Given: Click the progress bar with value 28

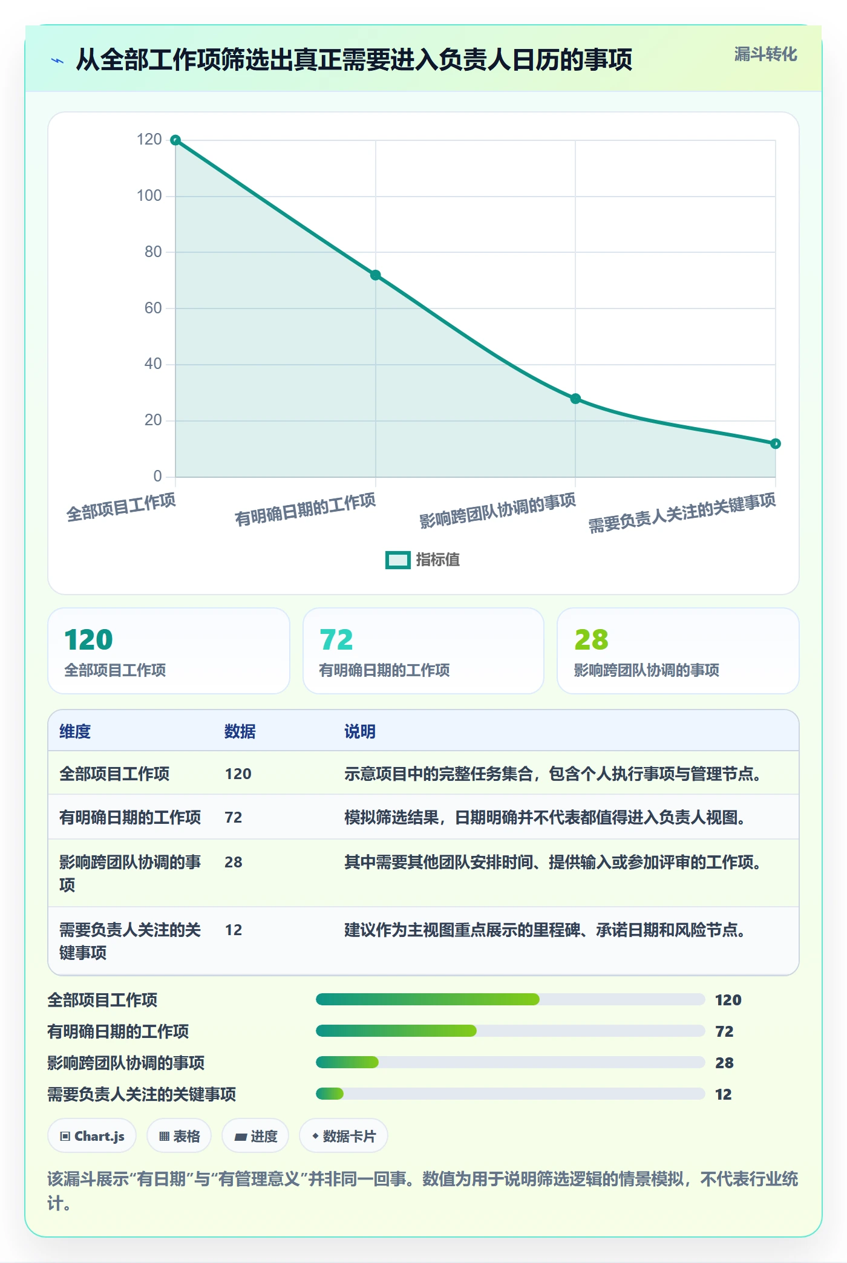Looking at the screenshot, I should click(x=510, y=1062).
